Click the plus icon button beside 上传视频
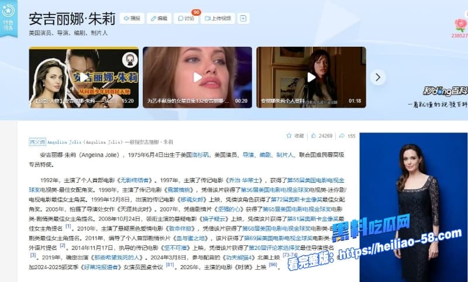The width and height of the screenshot is (468, 282). point(243,19)
